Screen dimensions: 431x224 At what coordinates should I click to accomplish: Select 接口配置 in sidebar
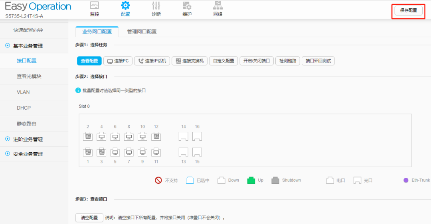pos(27,61)
